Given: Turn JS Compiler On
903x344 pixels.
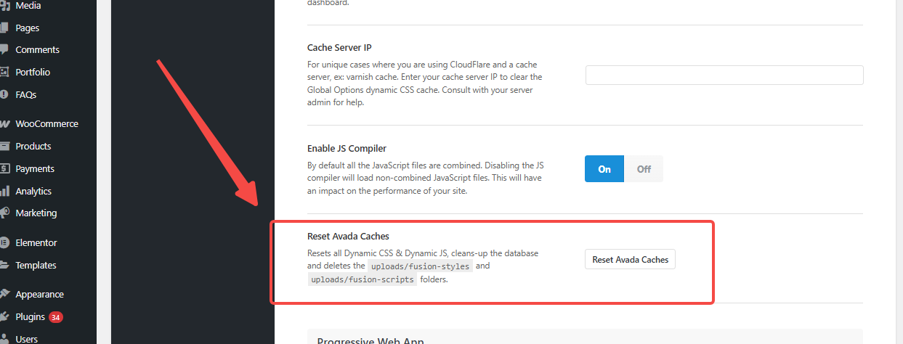Looking at the screenshot, I should click(x=604, y=169).
